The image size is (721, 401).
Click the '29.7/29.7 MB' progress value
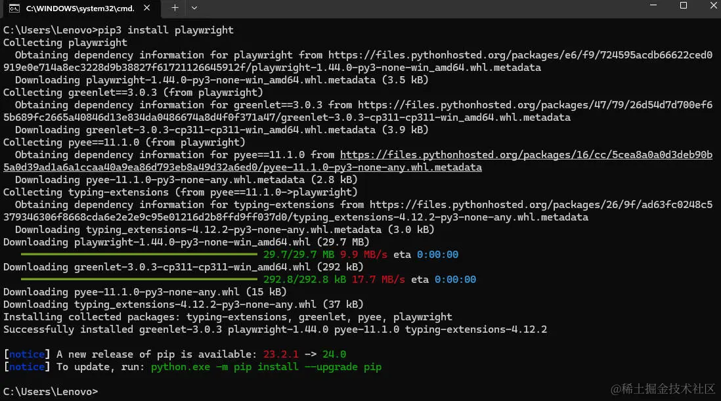[x=298, y=255]
